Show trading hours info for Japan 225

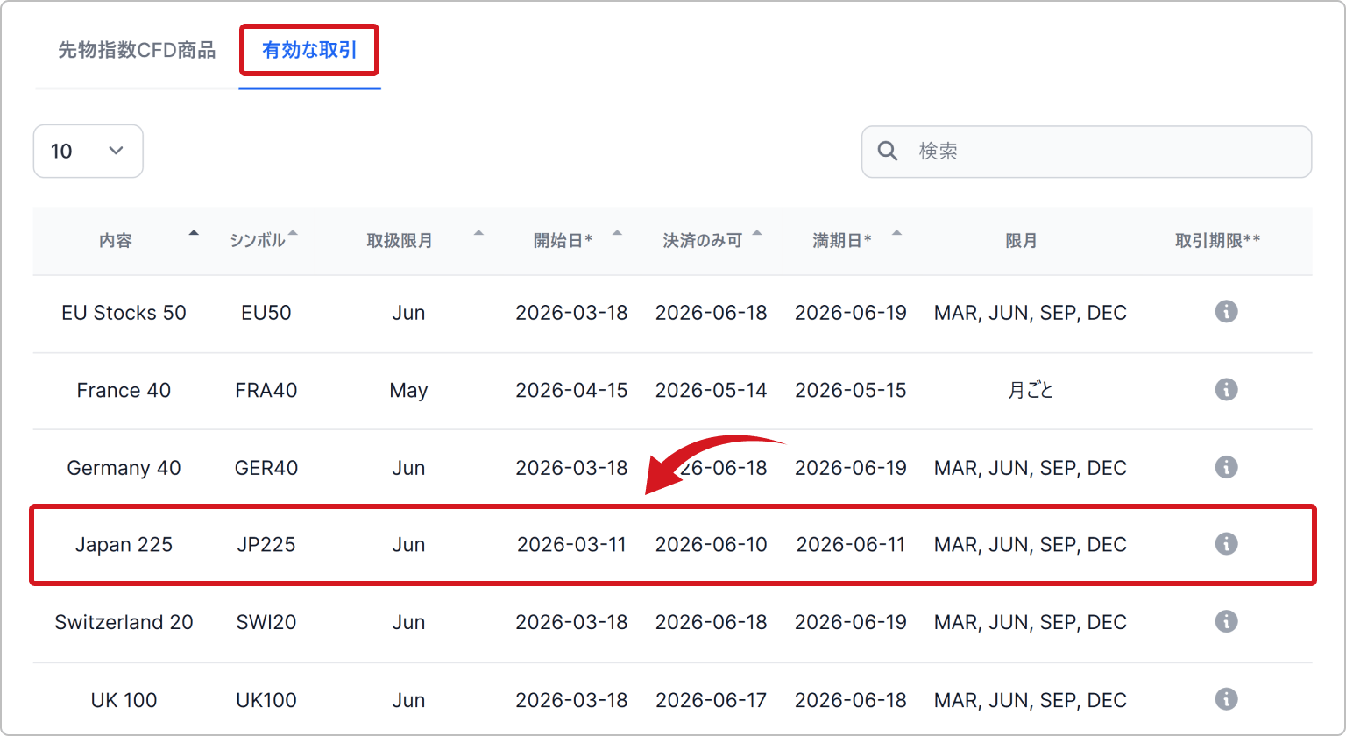(1226, 544)
